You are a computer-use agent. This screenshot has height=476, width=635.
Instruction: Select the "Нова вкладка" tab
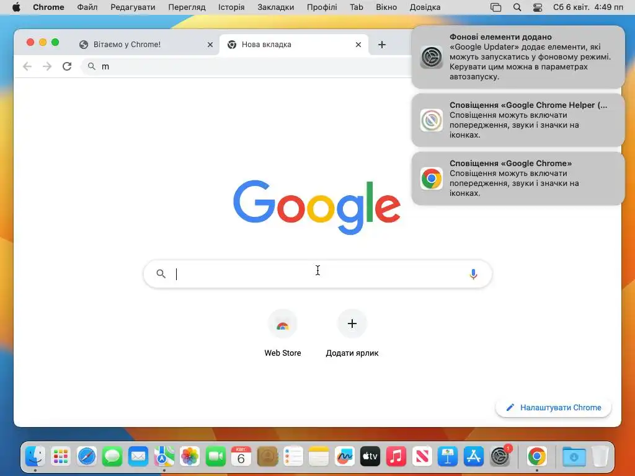tap(294, 45)
